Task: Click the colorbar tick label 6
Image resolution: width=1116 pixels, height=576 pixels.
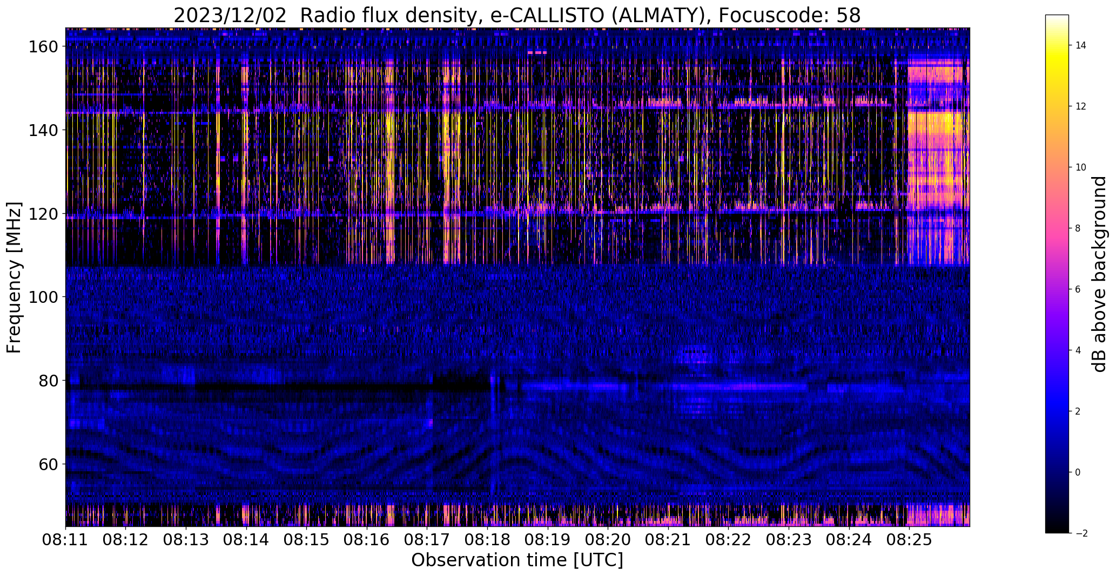Action: point(1078,289)
